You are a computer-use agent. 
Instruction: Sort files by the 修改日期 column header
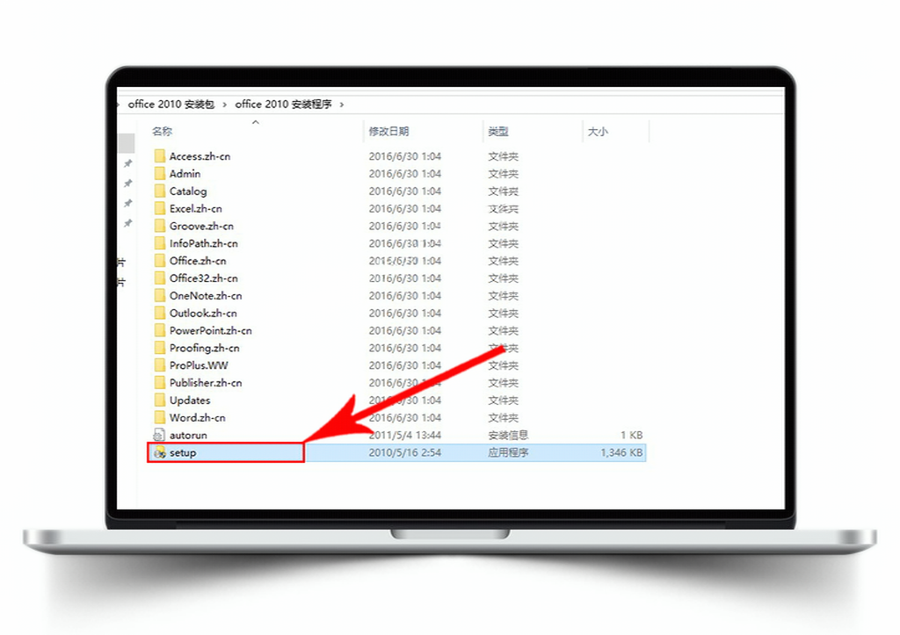(x=388, y=132)
